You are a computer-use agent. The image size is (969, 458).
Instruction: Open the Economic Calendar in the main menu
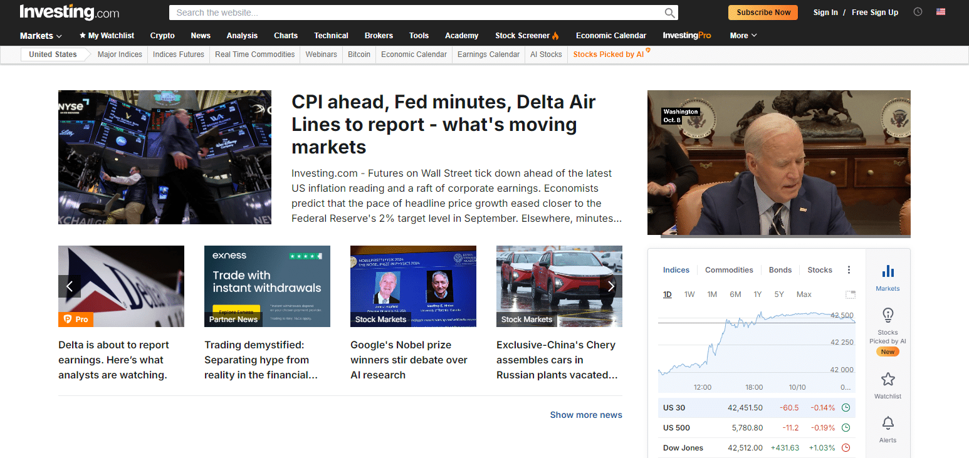point(611,36)
